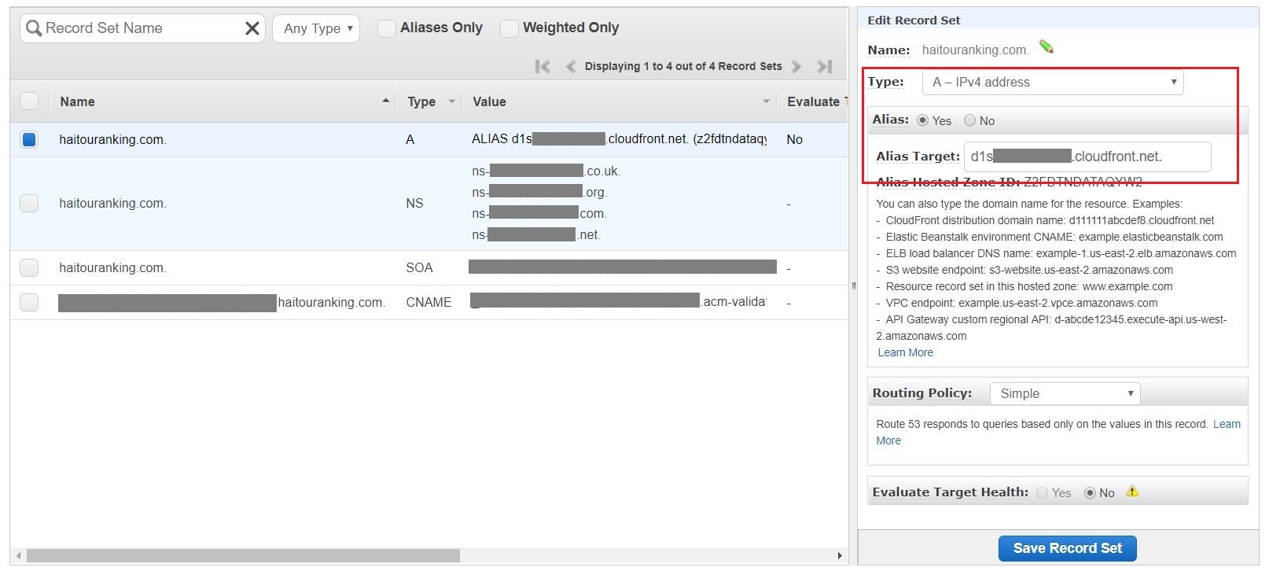Check the SOA record row checkbox

(x=29, y=267)
